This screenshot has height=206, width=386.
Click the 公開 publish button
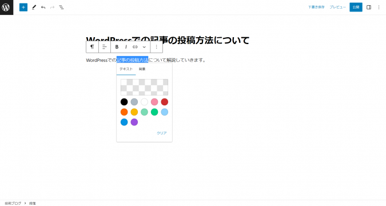[x=356, y=7]
